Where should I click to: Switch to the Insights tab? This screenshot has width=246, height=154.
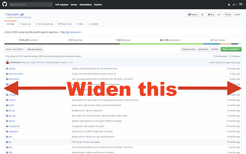pyautogui.click(x=93, y=24)
